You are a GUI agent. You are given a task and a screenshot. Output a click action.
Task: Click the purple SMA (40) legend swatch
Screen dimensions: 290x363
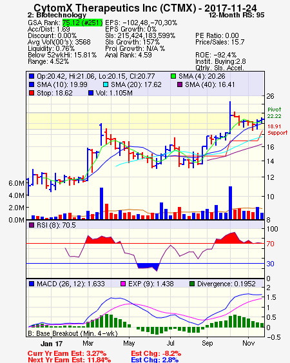[x=180, y=84]
